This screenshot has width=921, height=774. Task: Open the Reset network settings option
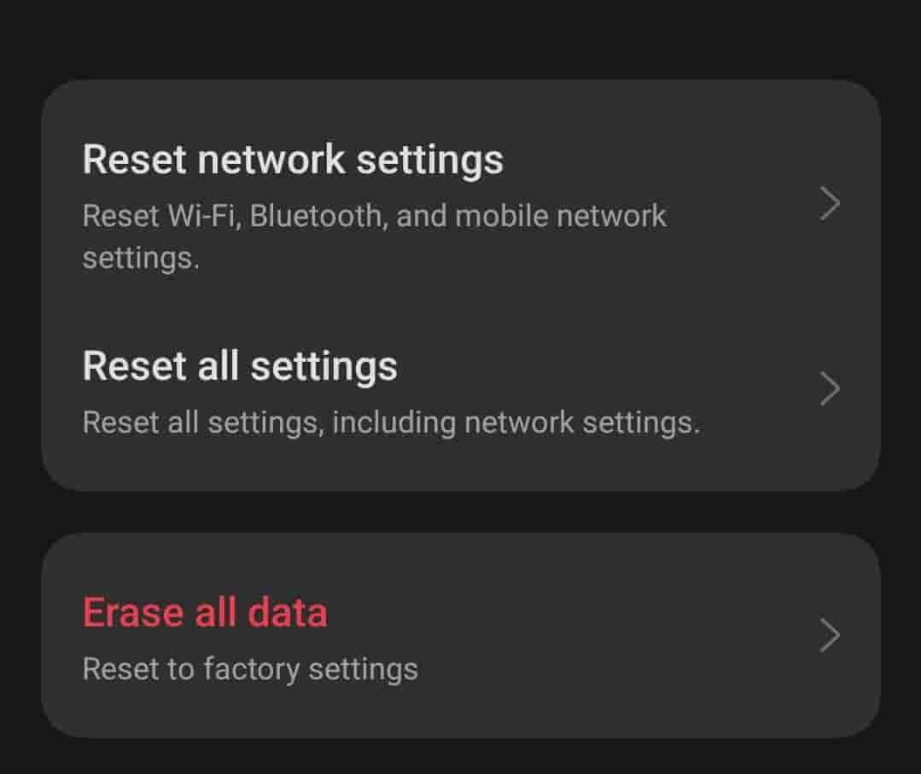(293, 160)
